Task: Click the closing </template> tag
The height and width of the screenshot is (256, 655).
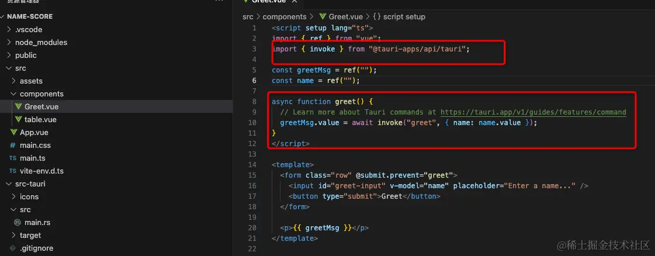Action: click(295, 238)
